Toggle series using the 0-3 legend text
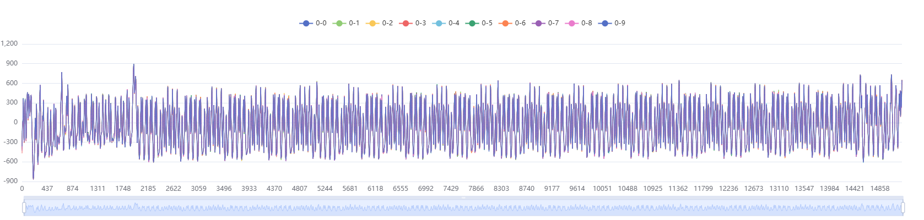Image resolution: width=924 pixels, height=220 pixels. [420, 23]
